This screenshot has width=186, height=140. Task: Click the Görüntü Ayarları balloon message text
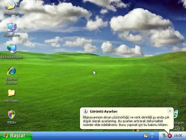(x=126, y=121)
